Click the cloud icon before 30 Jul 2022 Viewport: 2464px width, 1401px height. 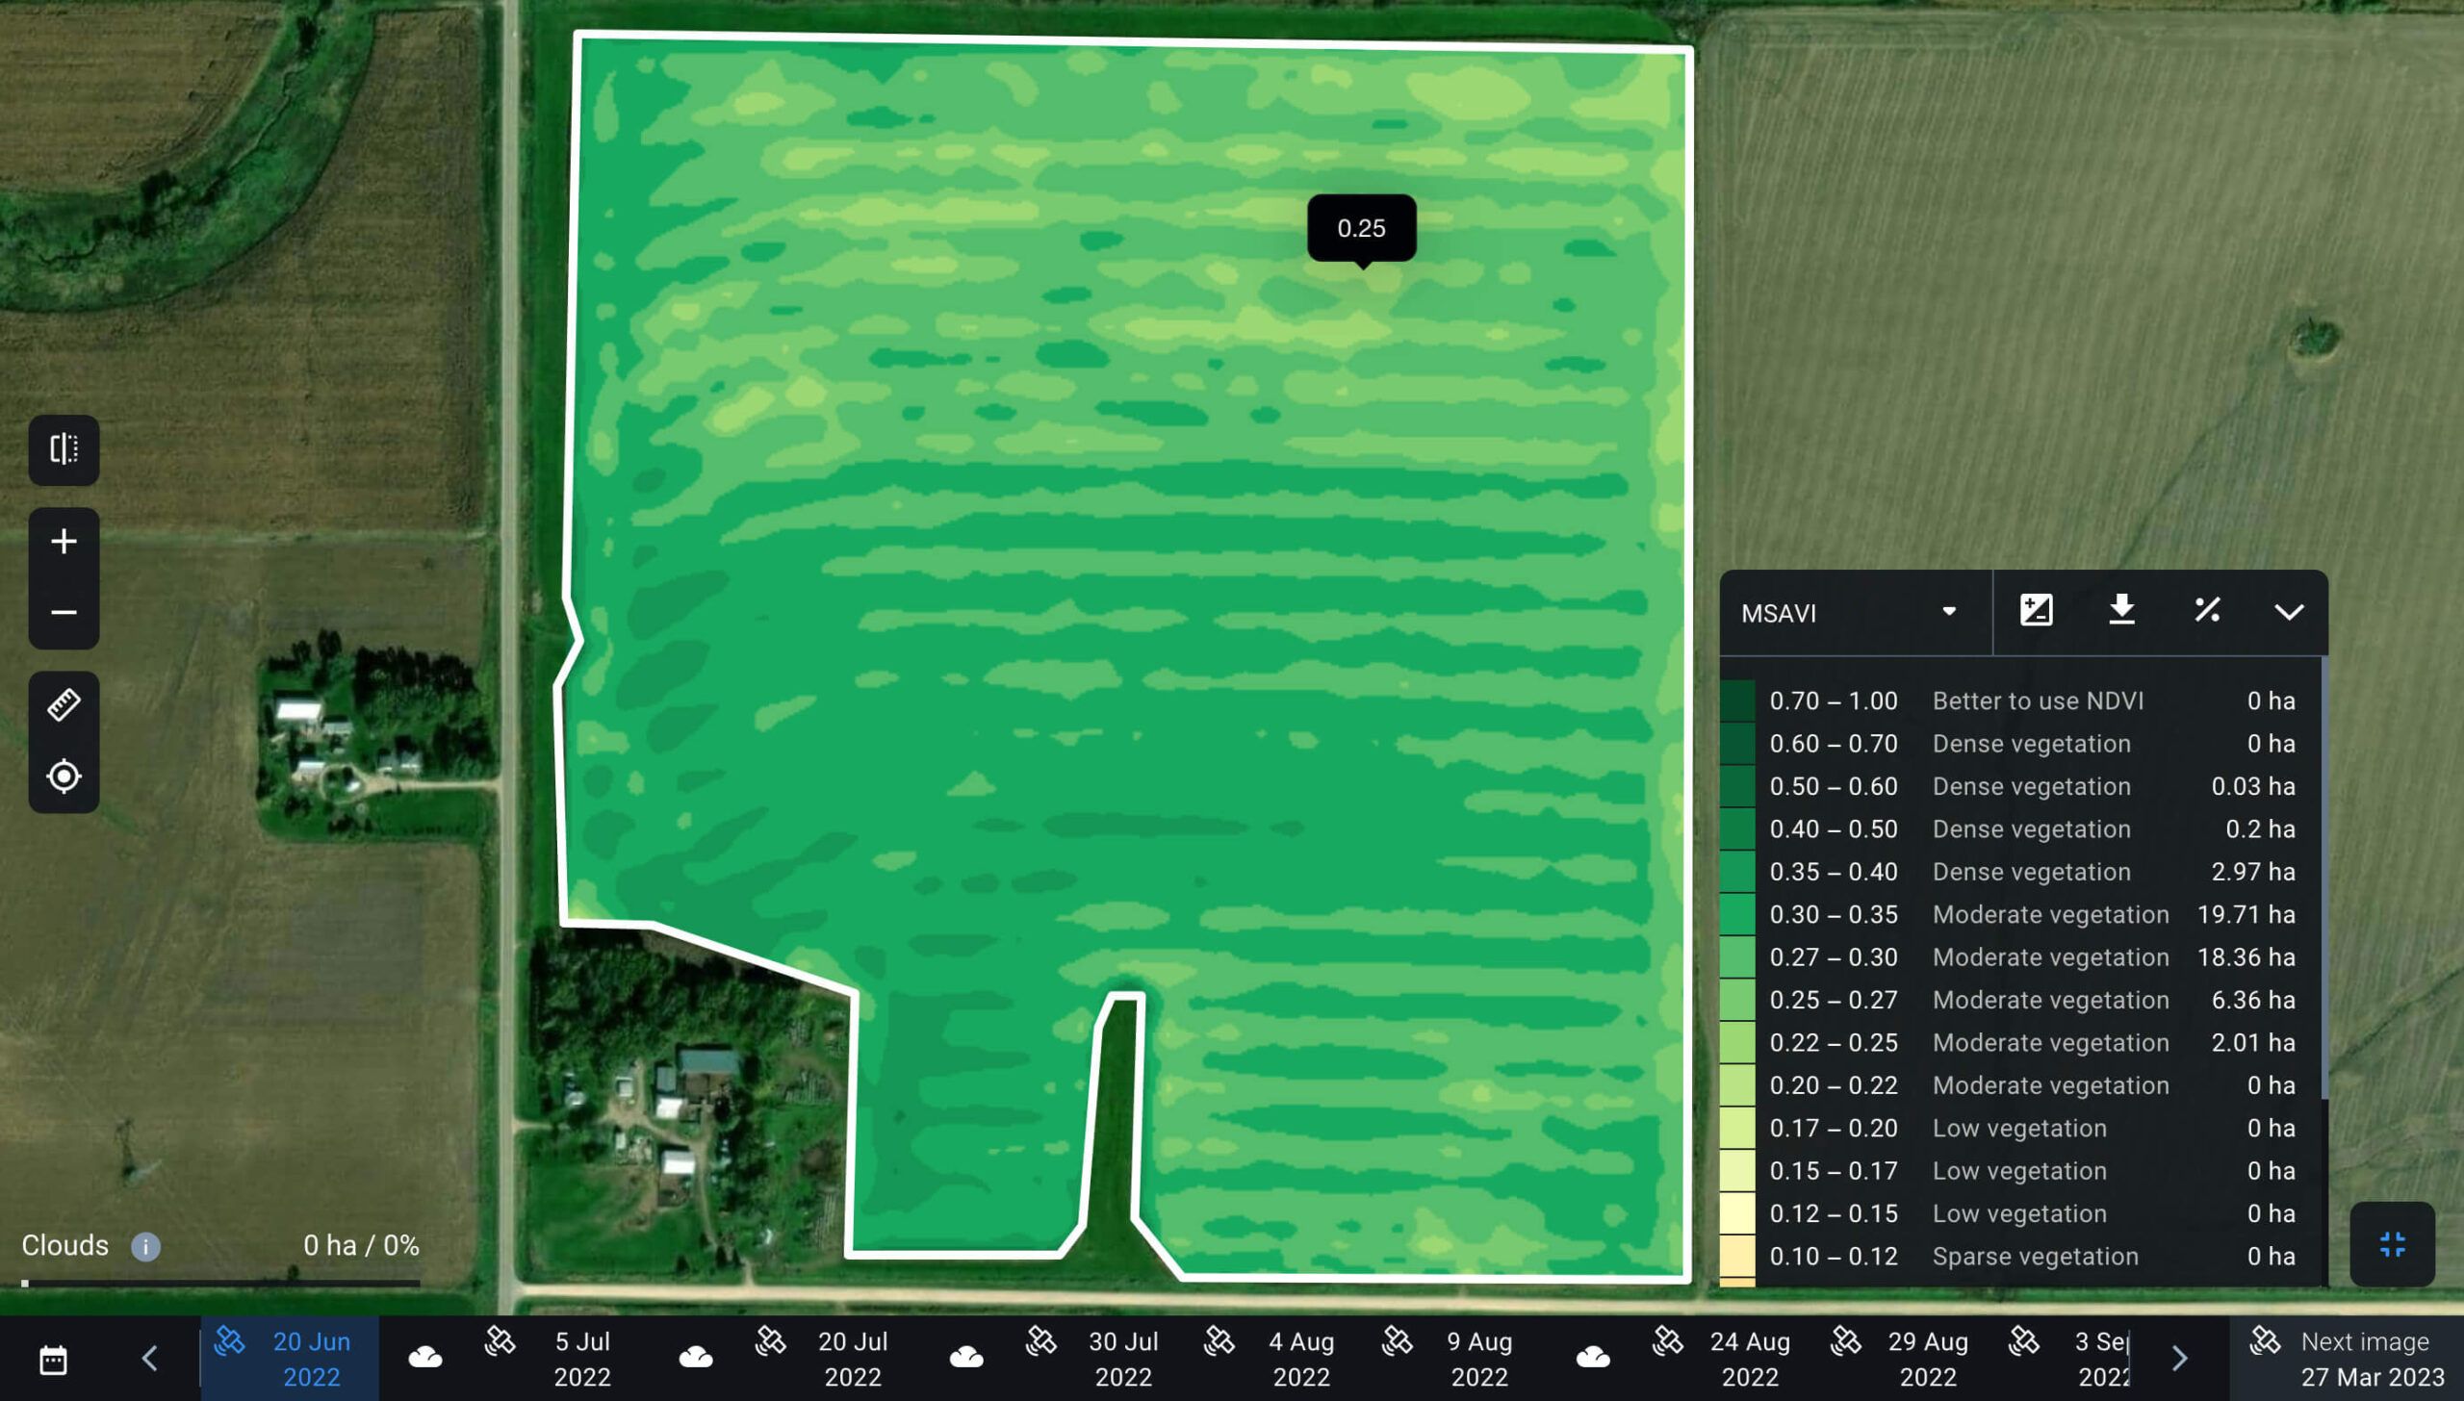(966, 1358)
